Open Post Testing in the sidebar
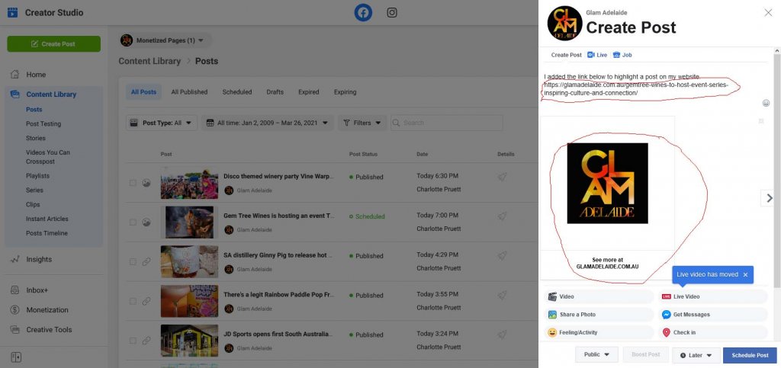Image resolution: width=781 pixels, height=368 pixels. tap(43, 124)
